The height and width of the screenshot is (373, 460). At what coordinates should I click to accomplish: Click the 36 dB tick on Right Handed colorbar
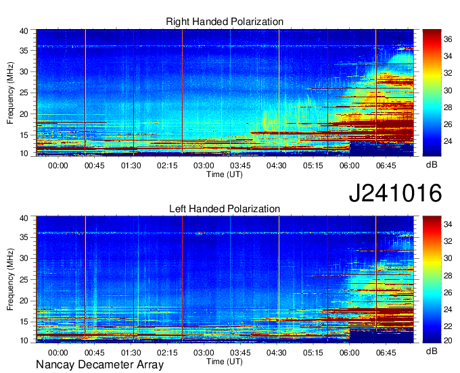pyautogui.click(x=448, y=39)
